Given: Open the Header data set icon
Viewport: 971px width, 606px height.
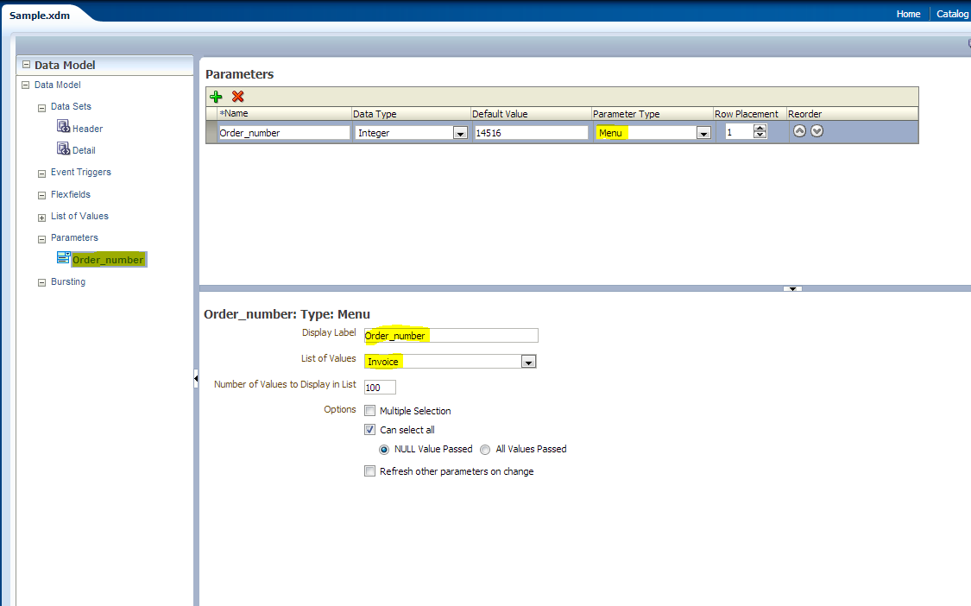Looking at the screenshot, I should tap(64, 127).
